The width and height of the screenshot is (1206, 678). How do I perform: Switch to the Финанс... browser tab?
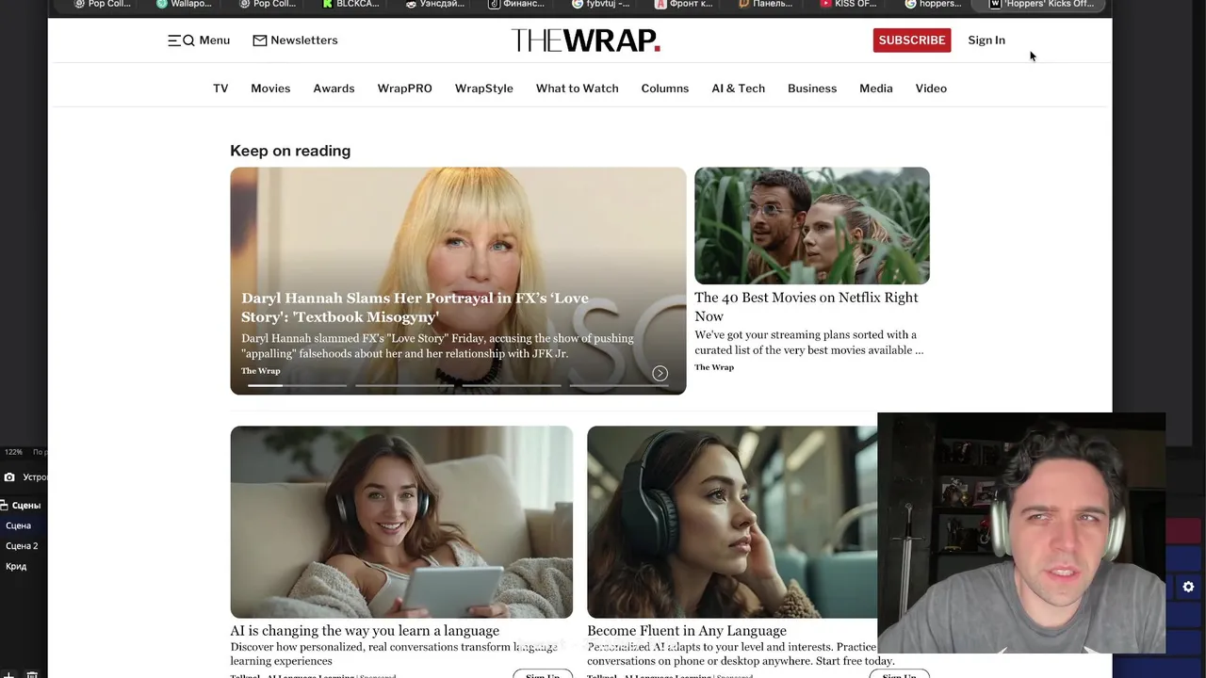pos(516,4)
